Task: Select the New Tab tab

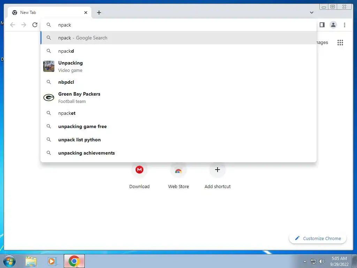Action: tap(50, 13)
